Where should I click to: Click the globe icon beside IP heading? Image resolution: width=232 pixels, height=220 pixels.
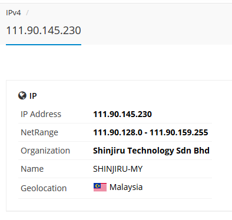[x=22, y=96]
